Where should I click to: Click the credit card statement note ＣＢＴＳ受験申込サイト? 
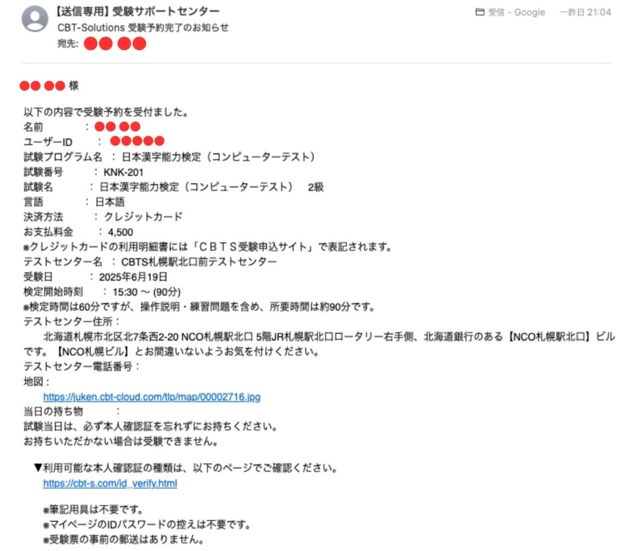coord(207,247)
